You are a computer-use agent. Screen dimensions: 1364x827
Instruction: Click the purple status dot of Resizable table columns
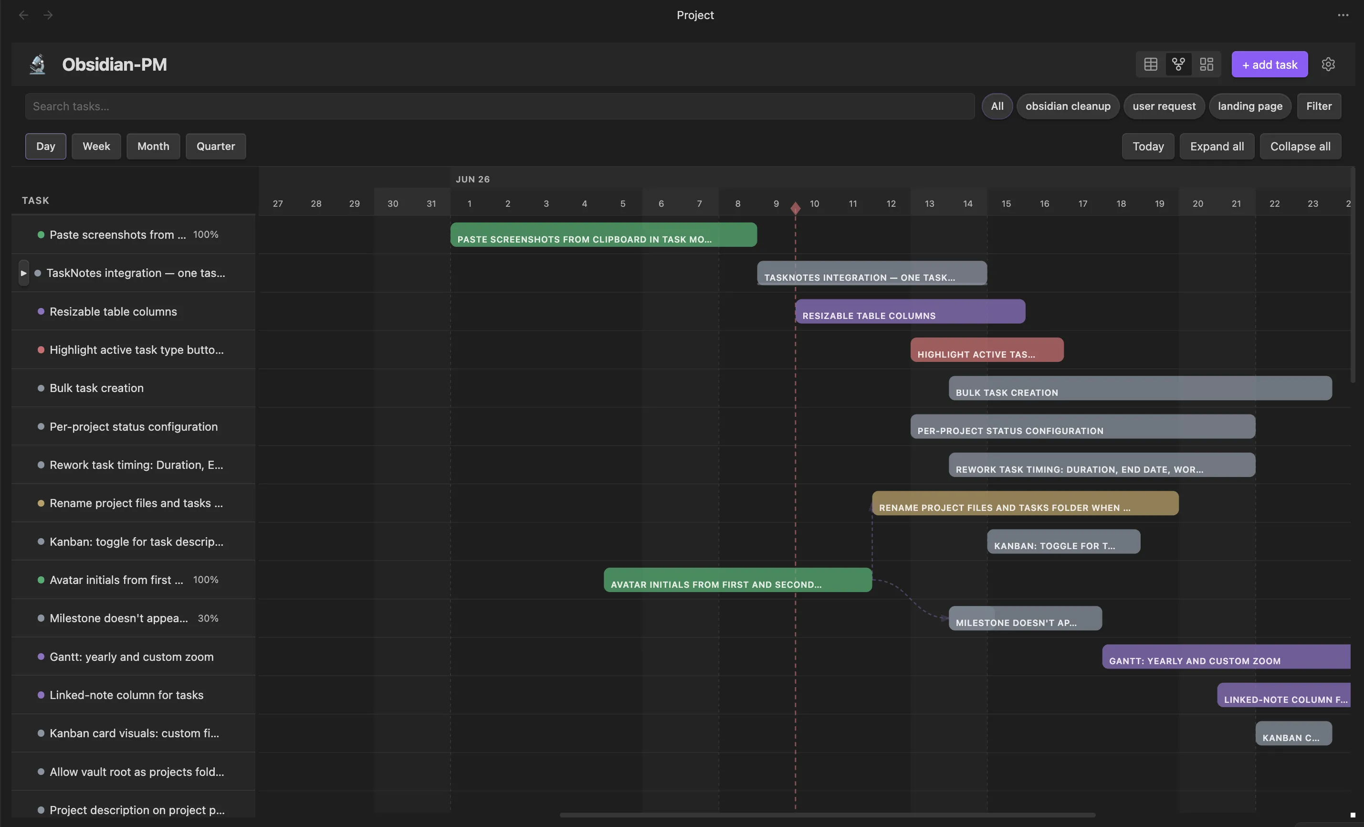(41, 311)
